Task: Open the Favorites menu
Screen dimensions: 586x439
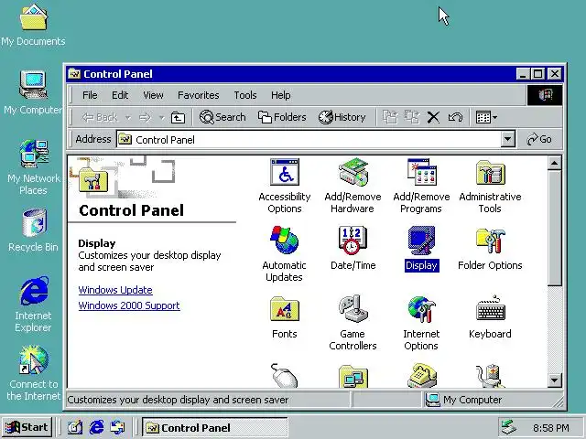Action: (x=199, y=95)
